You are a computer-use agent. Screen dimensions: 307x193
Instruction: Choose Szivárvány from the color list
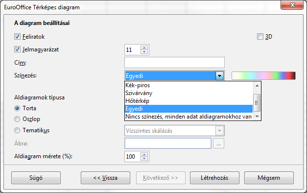189,93
